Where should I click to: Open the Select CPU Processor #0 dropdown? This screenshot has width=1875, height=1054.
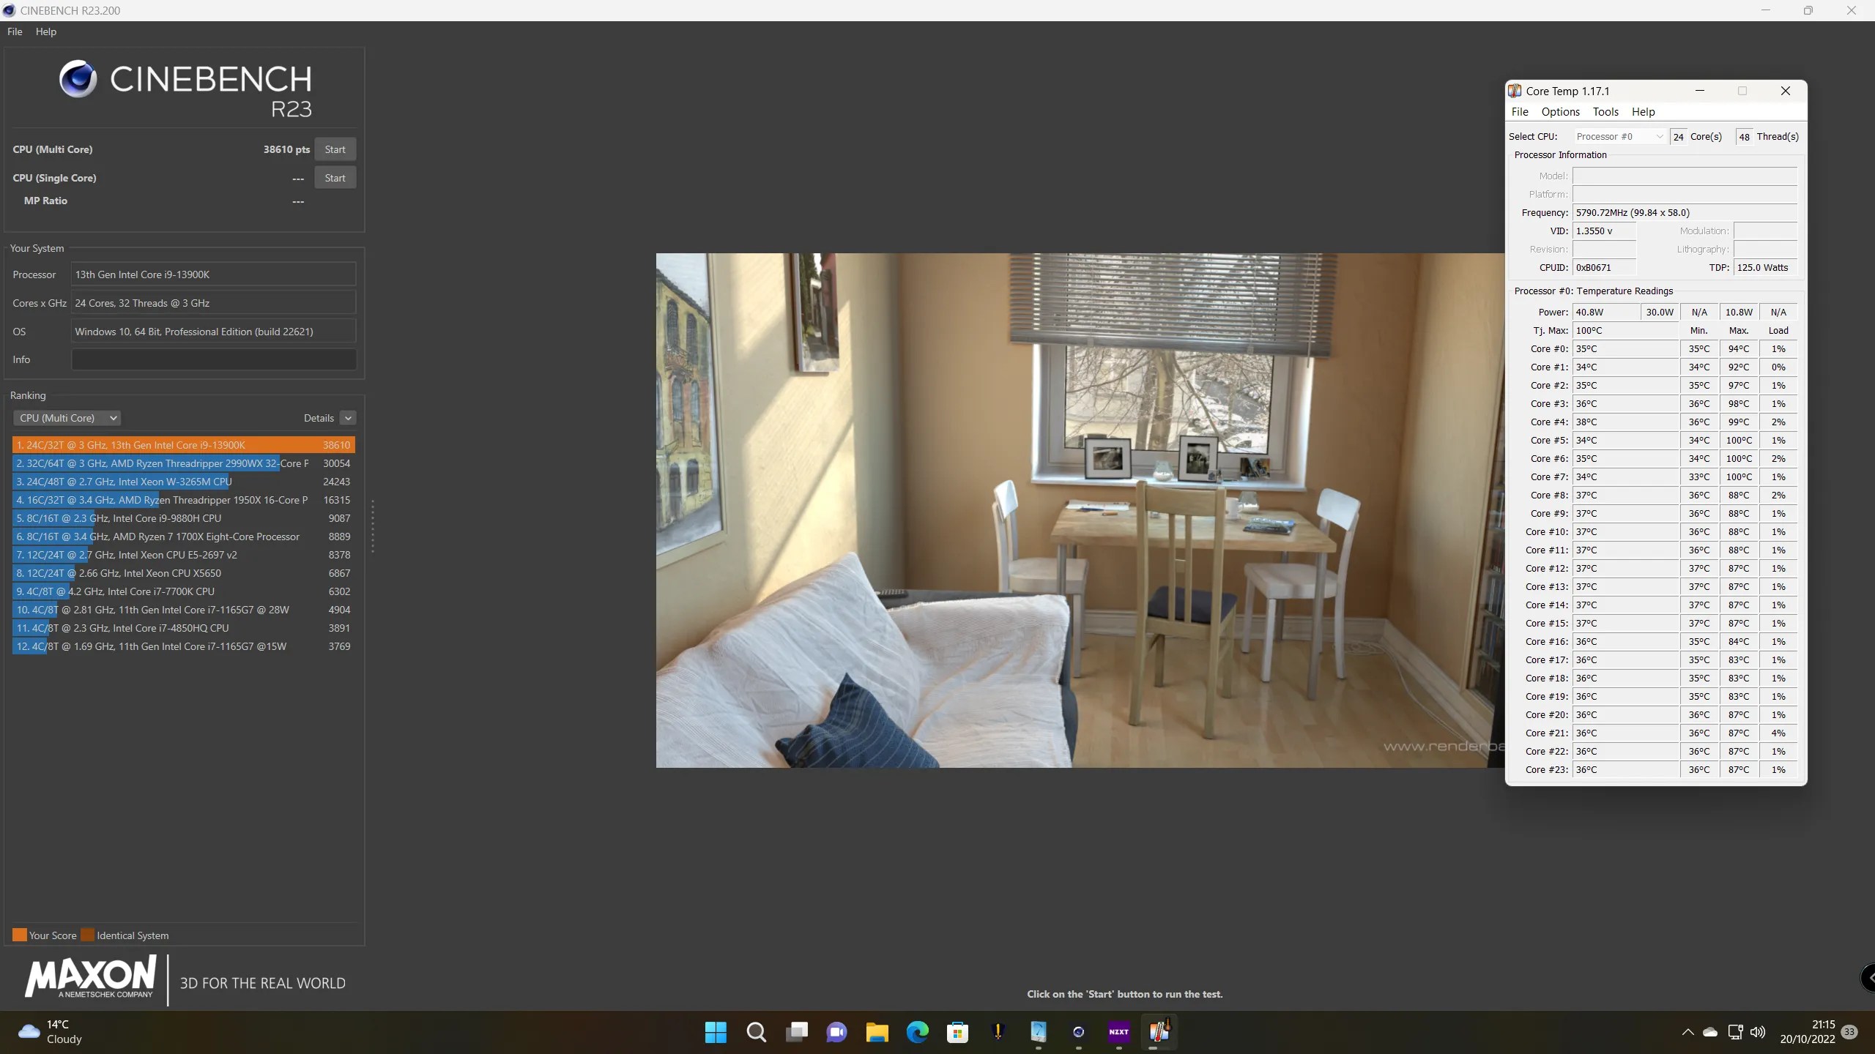tap(1619, 137)
